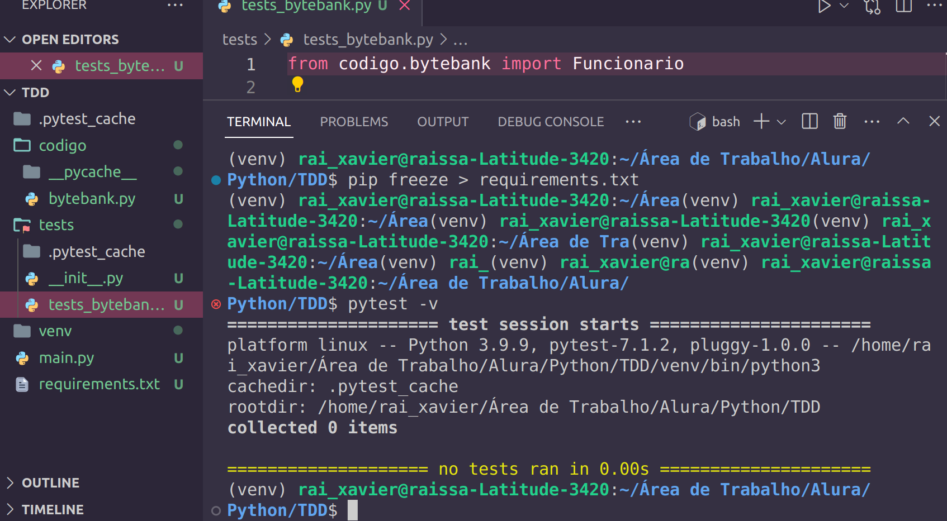Open main.py file
Viewport: 947px width, 521px height.
click(66, 358)
